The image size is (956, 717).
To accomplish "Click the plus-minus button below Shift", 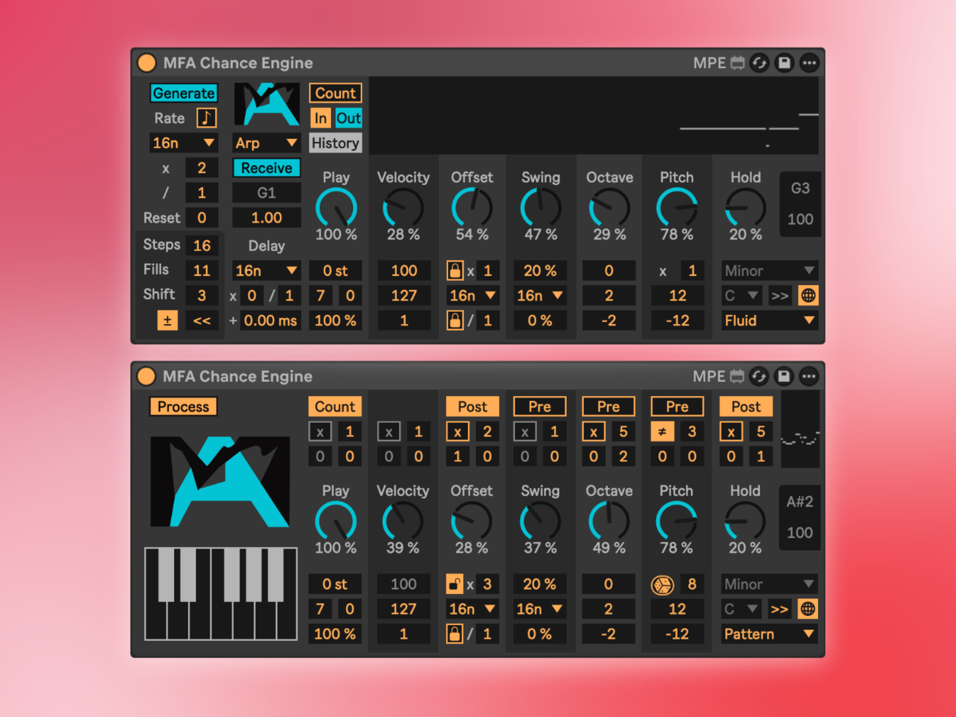I will 167,320.
